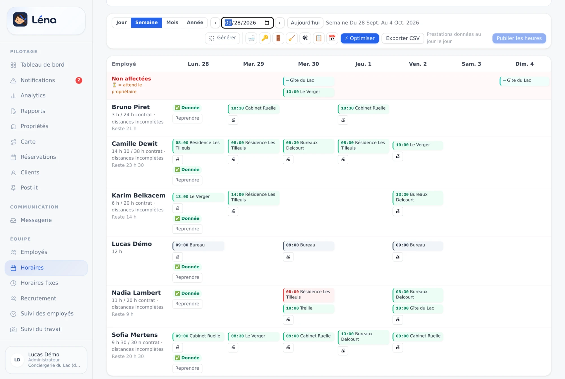Image resolution: width=565 pixels, height=379 pixels.
Task: Click the month 09 in the date field
Action: click(x=228, y=23)
